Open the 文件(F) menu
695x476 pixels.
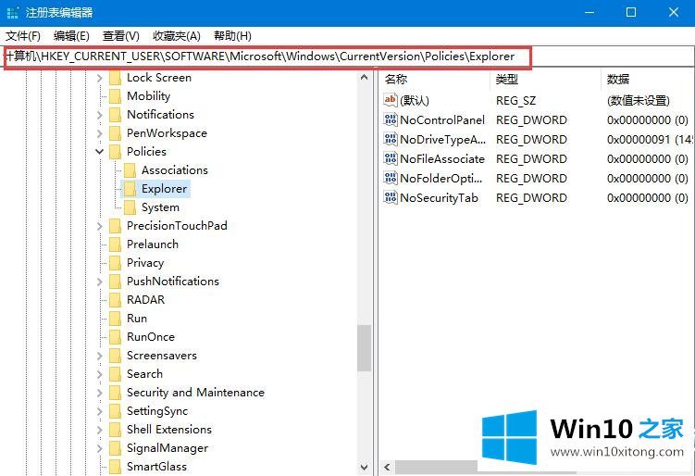pyautogui.click(x=23, y=36)
